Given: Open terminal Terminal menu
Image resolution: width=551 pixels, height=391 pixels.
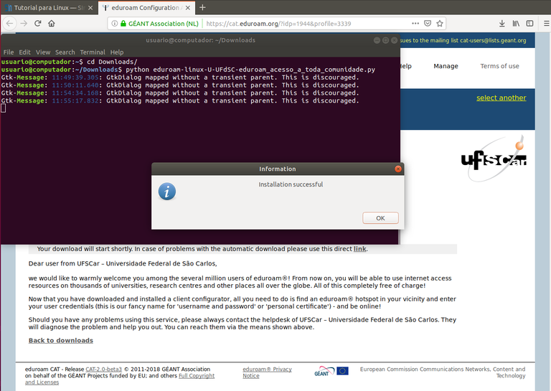Looking at the screenshot, I should pyautogui.click(x=93, y=52).
